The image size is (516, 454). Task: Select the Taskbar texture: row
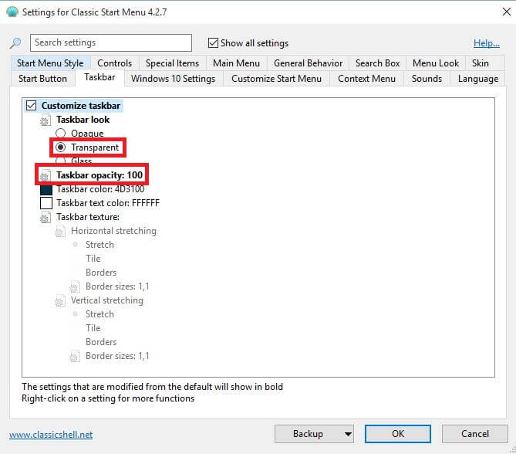coord(88,217)
